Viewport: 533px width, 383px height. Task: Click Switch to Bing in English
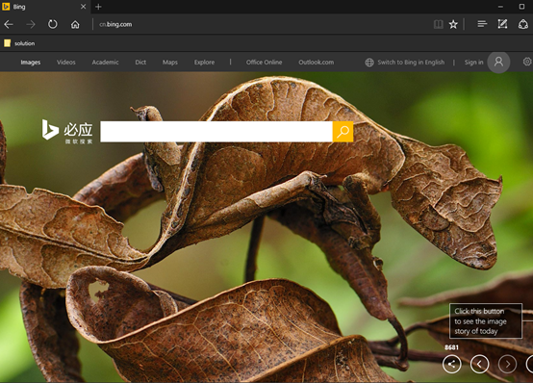pos(411,63)
